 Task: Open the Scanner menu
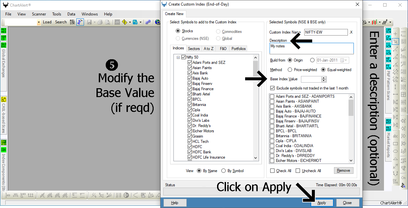pos(39,14)
